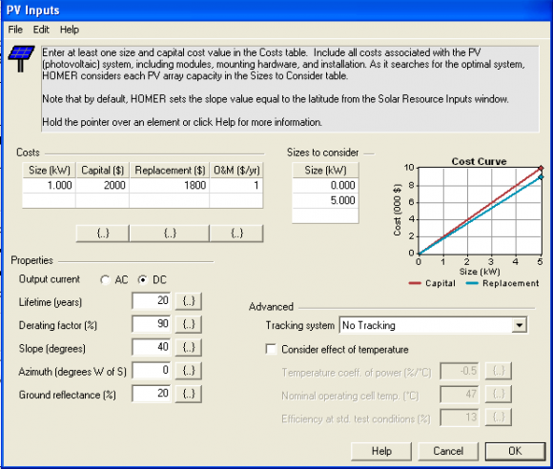Click the Lifetime (years) input field
553x469 pixels.
(152, 301)
